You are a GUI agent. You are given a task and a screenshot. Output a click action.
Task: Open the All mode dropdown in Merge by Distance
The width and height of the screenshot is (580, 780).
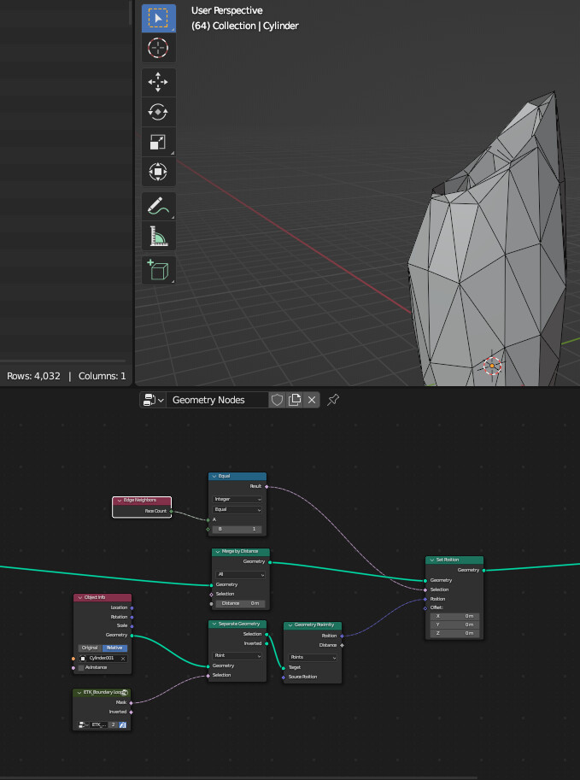pyautogui.click(x=240, y=575)
